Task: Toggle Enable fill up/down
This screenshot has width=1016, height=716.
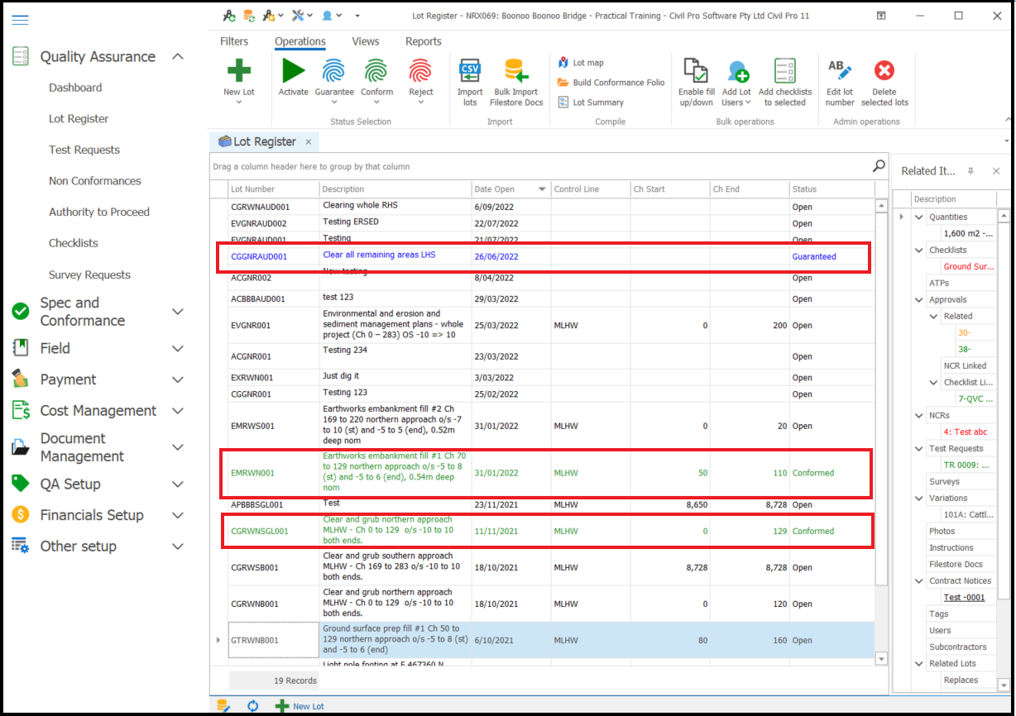Action: pyautogui.click(x=696, y=71)
